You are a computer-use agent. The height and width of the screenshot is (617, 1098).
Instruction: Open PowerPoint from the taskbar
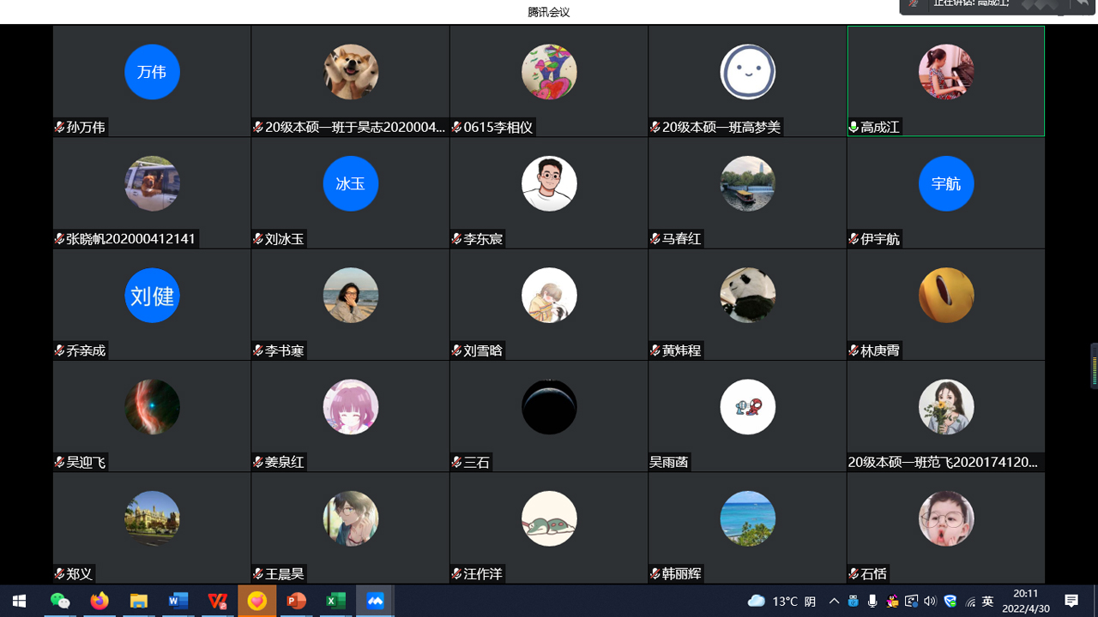[x=297, y=601]
